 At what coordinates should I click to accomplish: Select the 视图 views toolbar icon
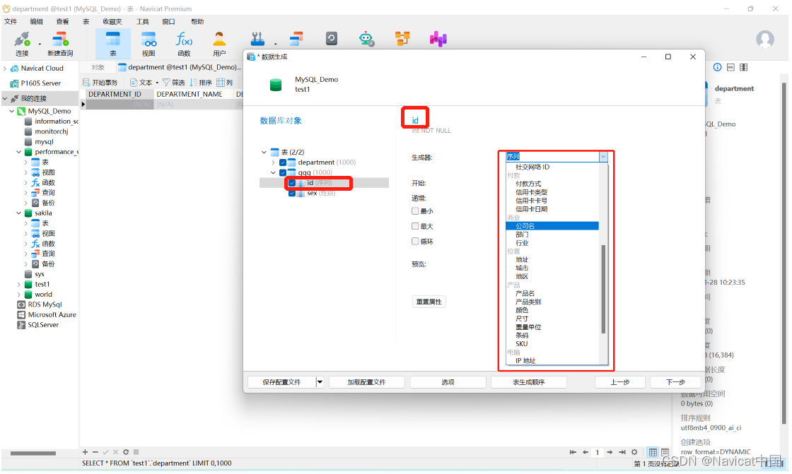[x=148, y=43]
